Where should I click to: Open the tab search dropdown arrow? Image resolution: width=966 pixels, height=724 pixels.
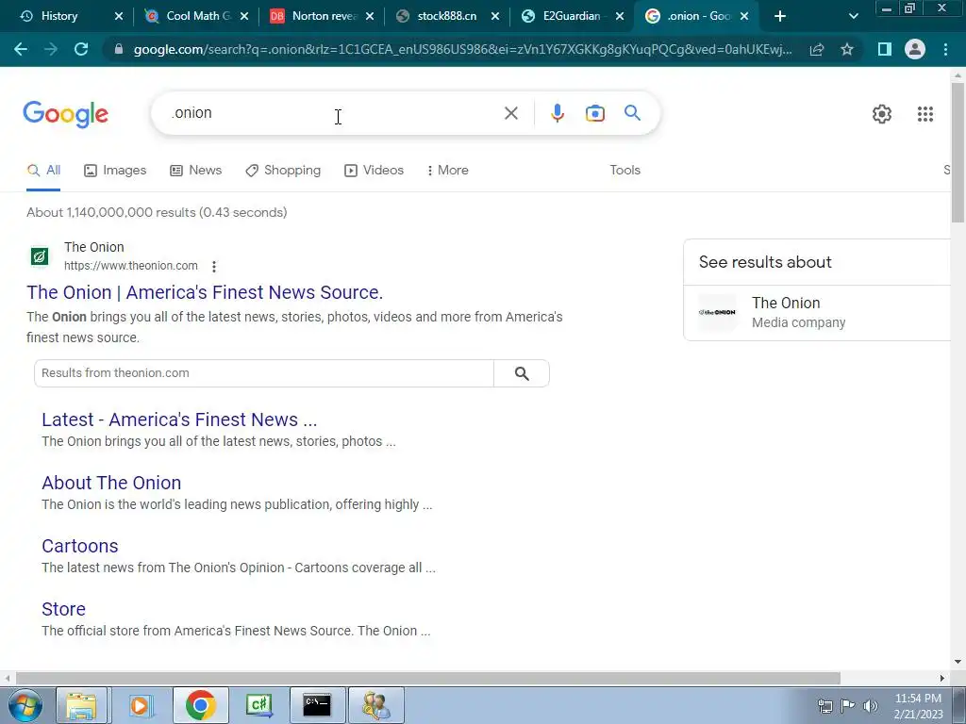pyautogui.click(x=853, y=16)
